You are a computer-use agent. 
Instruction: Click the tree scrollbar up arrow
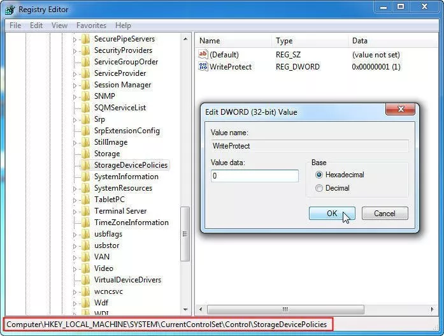185,39
